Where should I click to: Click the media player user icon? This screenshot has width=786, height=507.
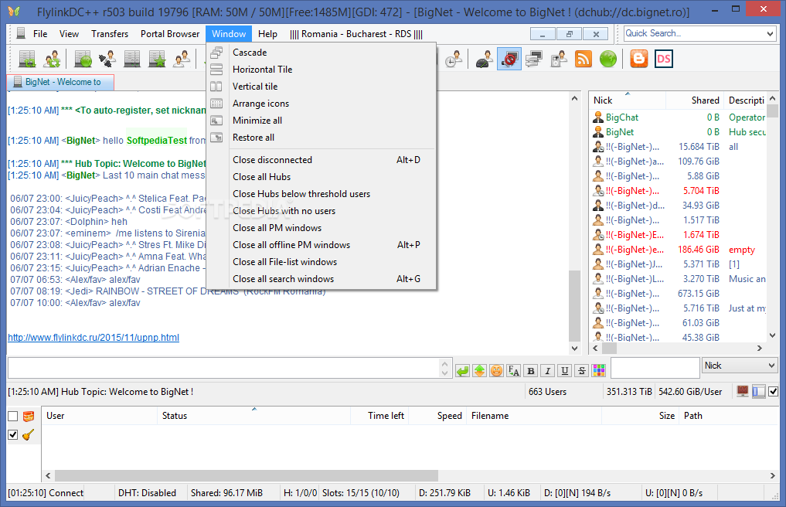(559, 60)
